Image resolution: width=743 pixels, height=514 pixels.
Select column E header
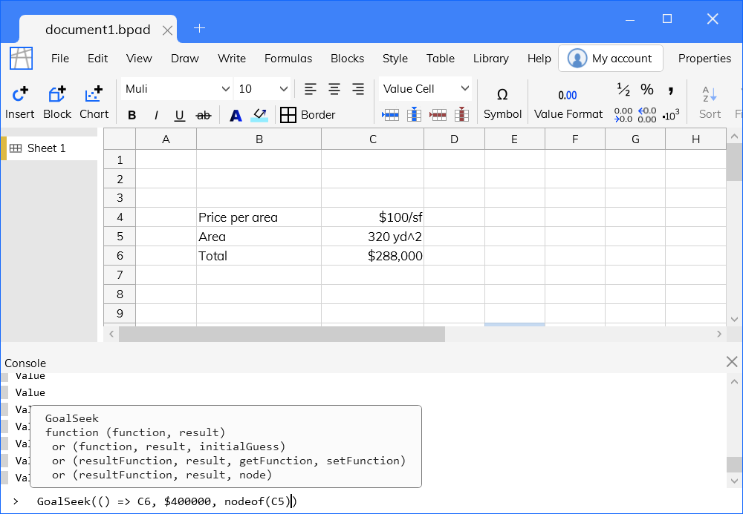pyautogui.click(x=515, y=139)
